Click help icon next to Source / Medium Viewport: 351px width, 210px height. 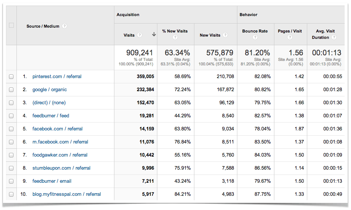(65, 26)
